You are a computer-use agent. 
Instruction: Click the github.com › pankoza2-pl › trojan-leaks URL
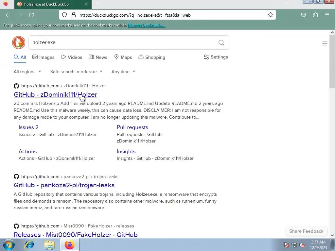(x=70, y=176)
